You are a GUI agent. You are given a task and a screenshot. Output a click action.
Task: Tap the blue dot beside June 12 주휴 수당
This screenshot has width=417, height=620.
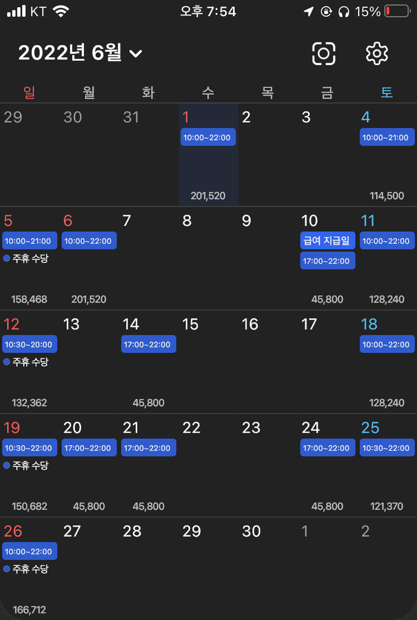(7, 362)
